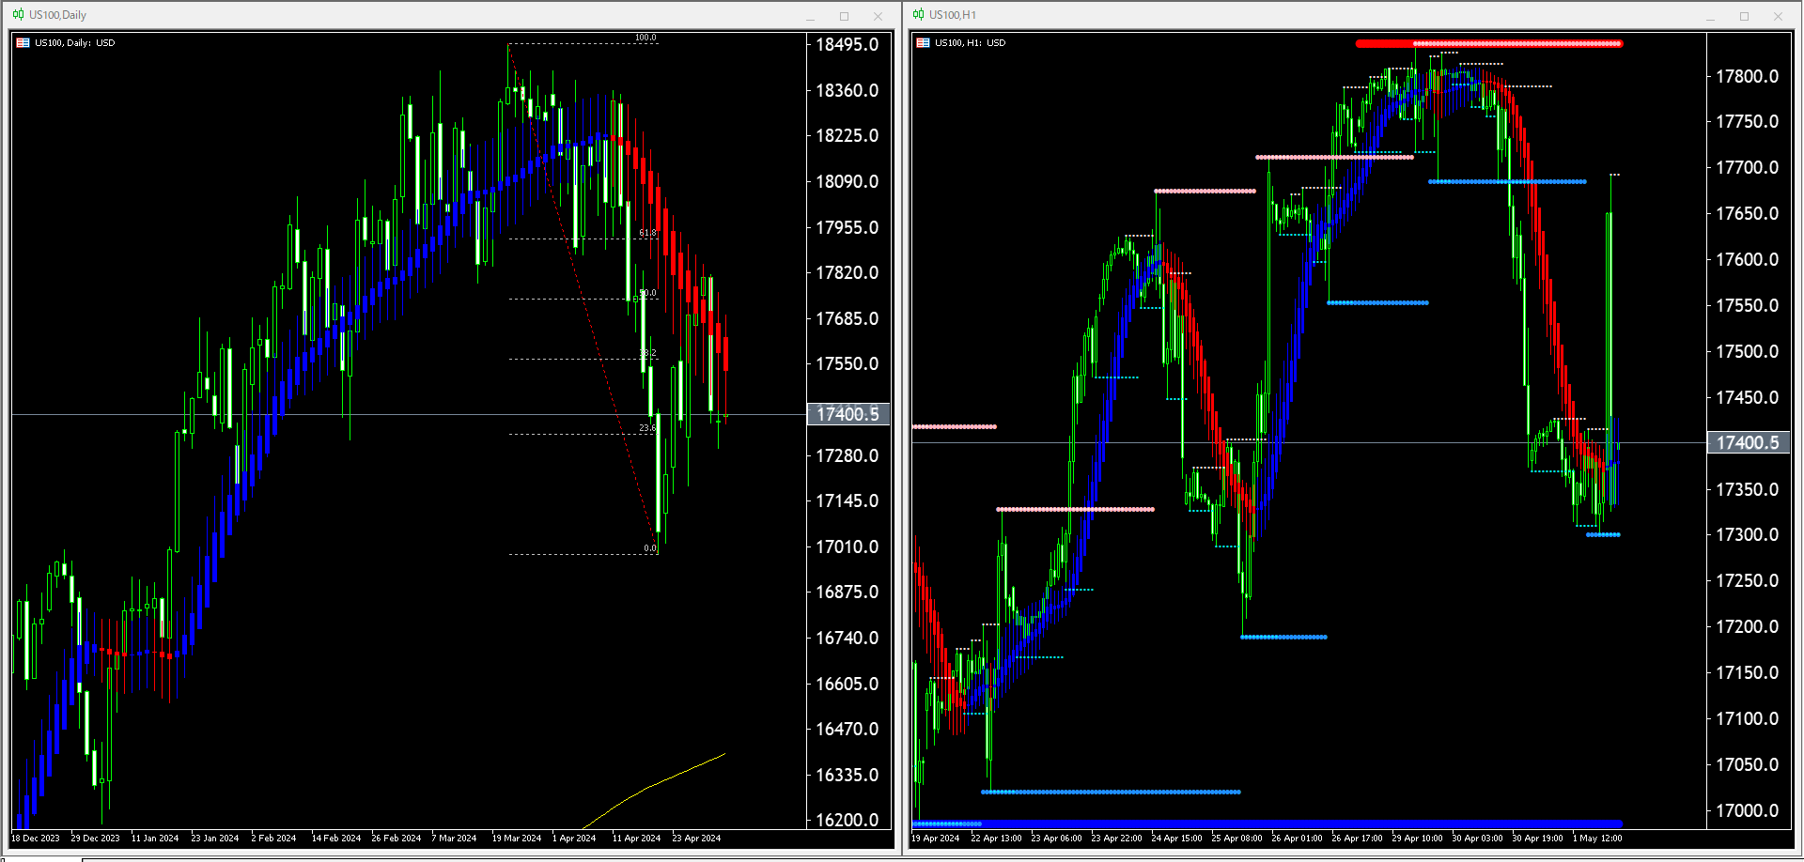Click the 17010.0 price on Daily scale
The height and width of the screenshot is (862, 1804).
click(848, 547)
